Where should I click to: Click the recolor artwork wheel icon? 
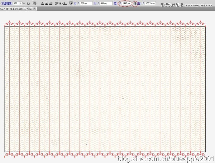pyautogui.click(x=28, y=3)
